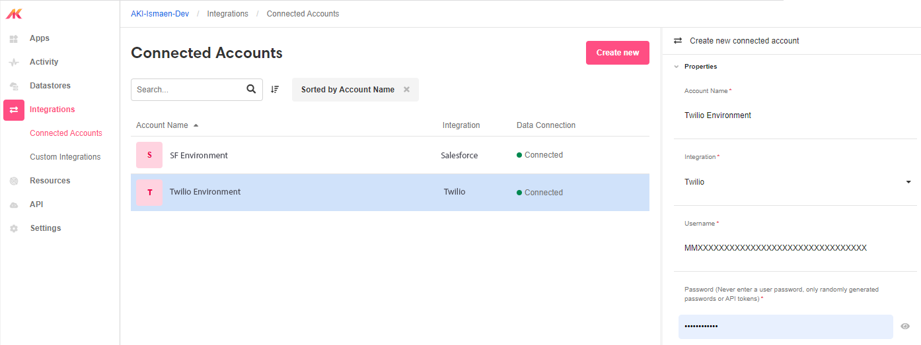Open Resources in the sidebar
The height and width of the screenshot is (345, 921).
click(x=50, y=181)
